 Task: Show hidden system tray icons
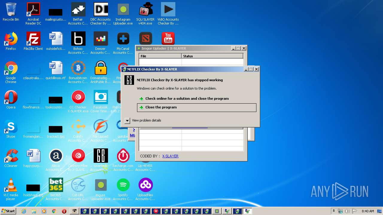pos(334,211)
